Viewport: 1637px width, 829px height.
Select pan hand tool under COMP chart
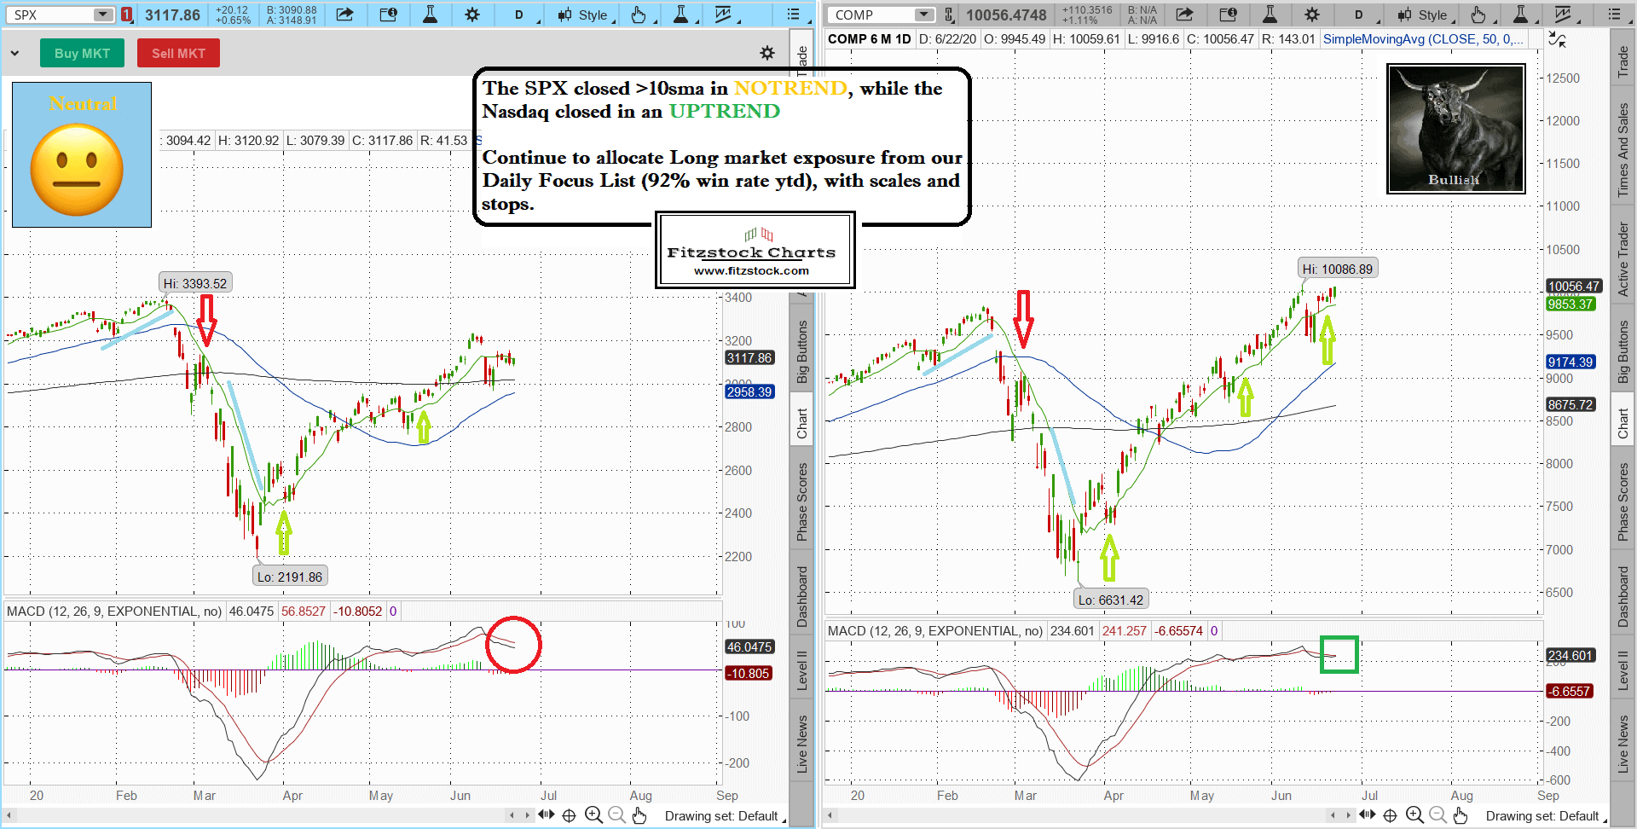coord(1461,815)
